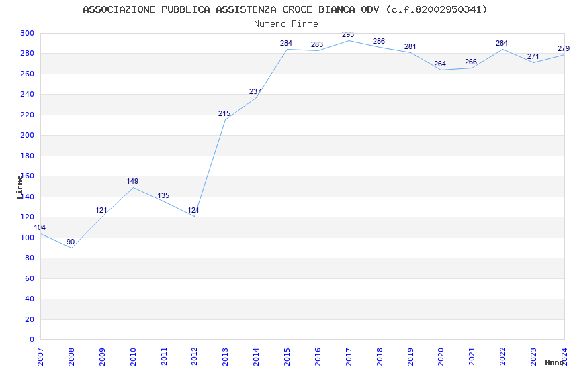Click the y-axis tick label 220

pos(28,115)
